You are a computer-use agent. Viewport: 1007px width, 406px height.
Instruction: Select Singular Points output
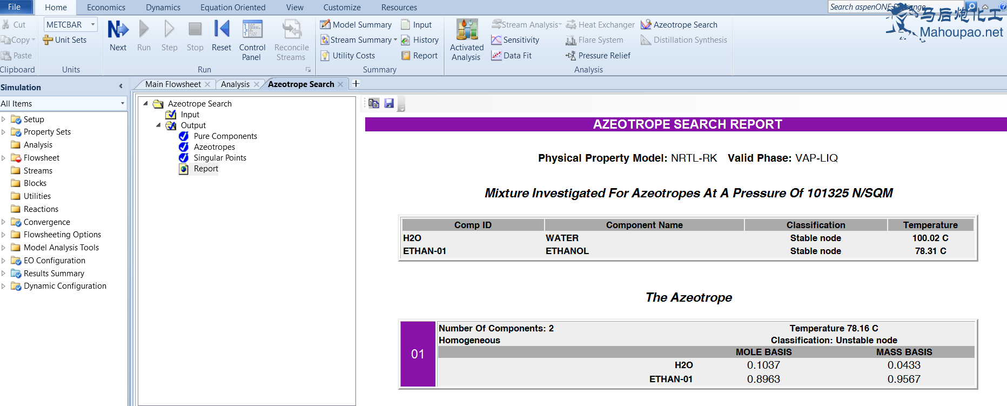point(220,158)
